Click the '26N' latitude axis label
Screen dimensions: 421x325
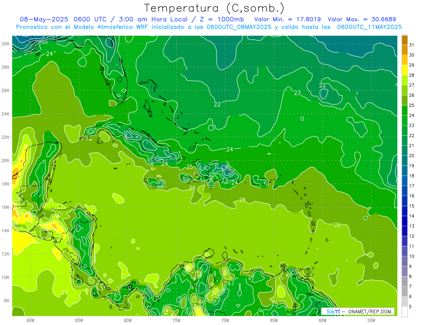[x=5, y=90]
